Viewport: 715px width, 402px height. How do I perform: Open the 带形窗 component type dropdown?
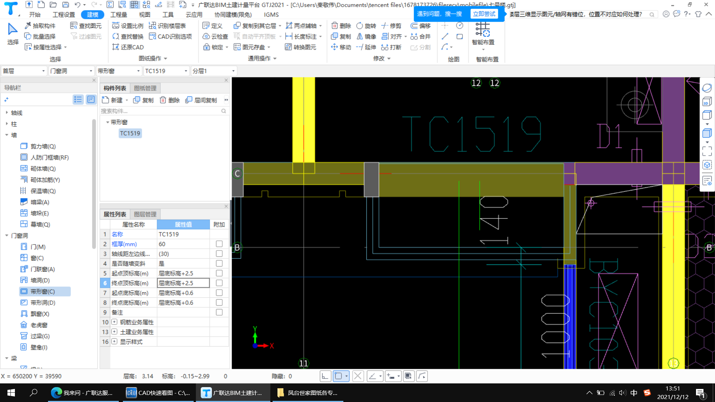119,71
